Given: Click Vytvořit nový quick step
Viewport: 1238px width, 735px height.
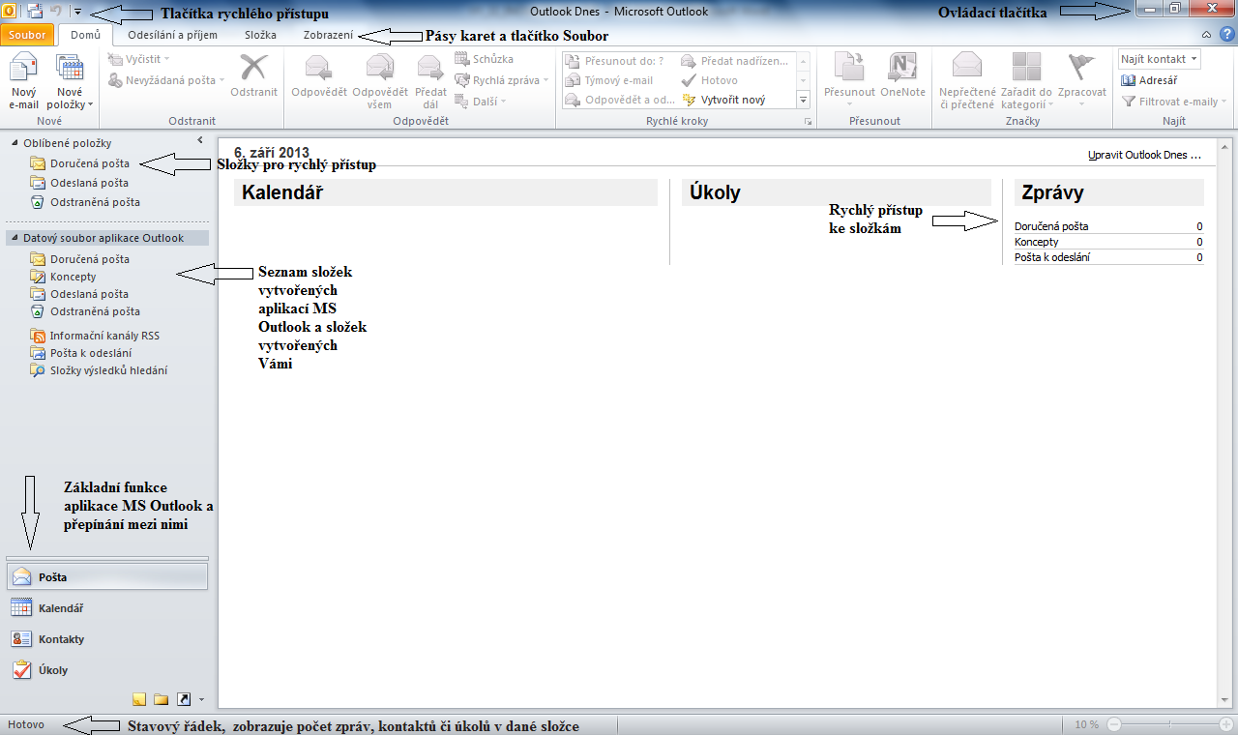Looking at the screenshot, I should tap(723, 100).
